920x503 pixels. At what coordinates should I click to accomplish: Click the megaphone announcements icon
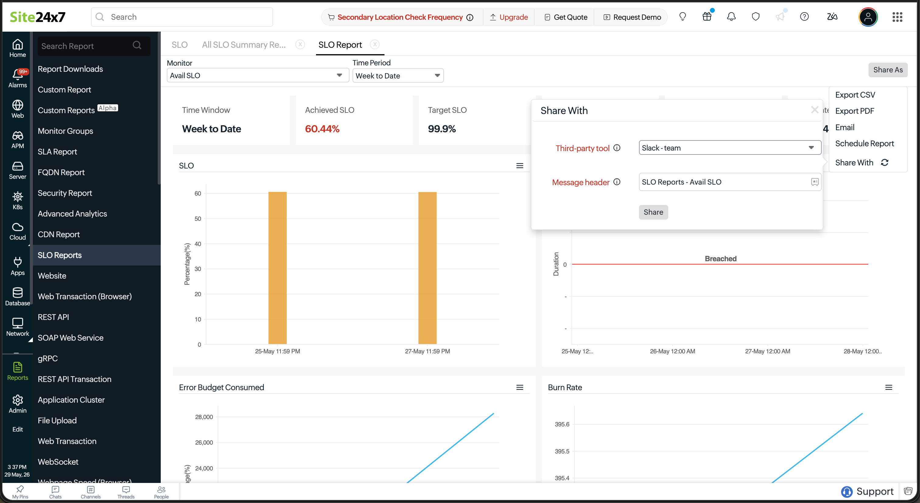coord(780,17)
